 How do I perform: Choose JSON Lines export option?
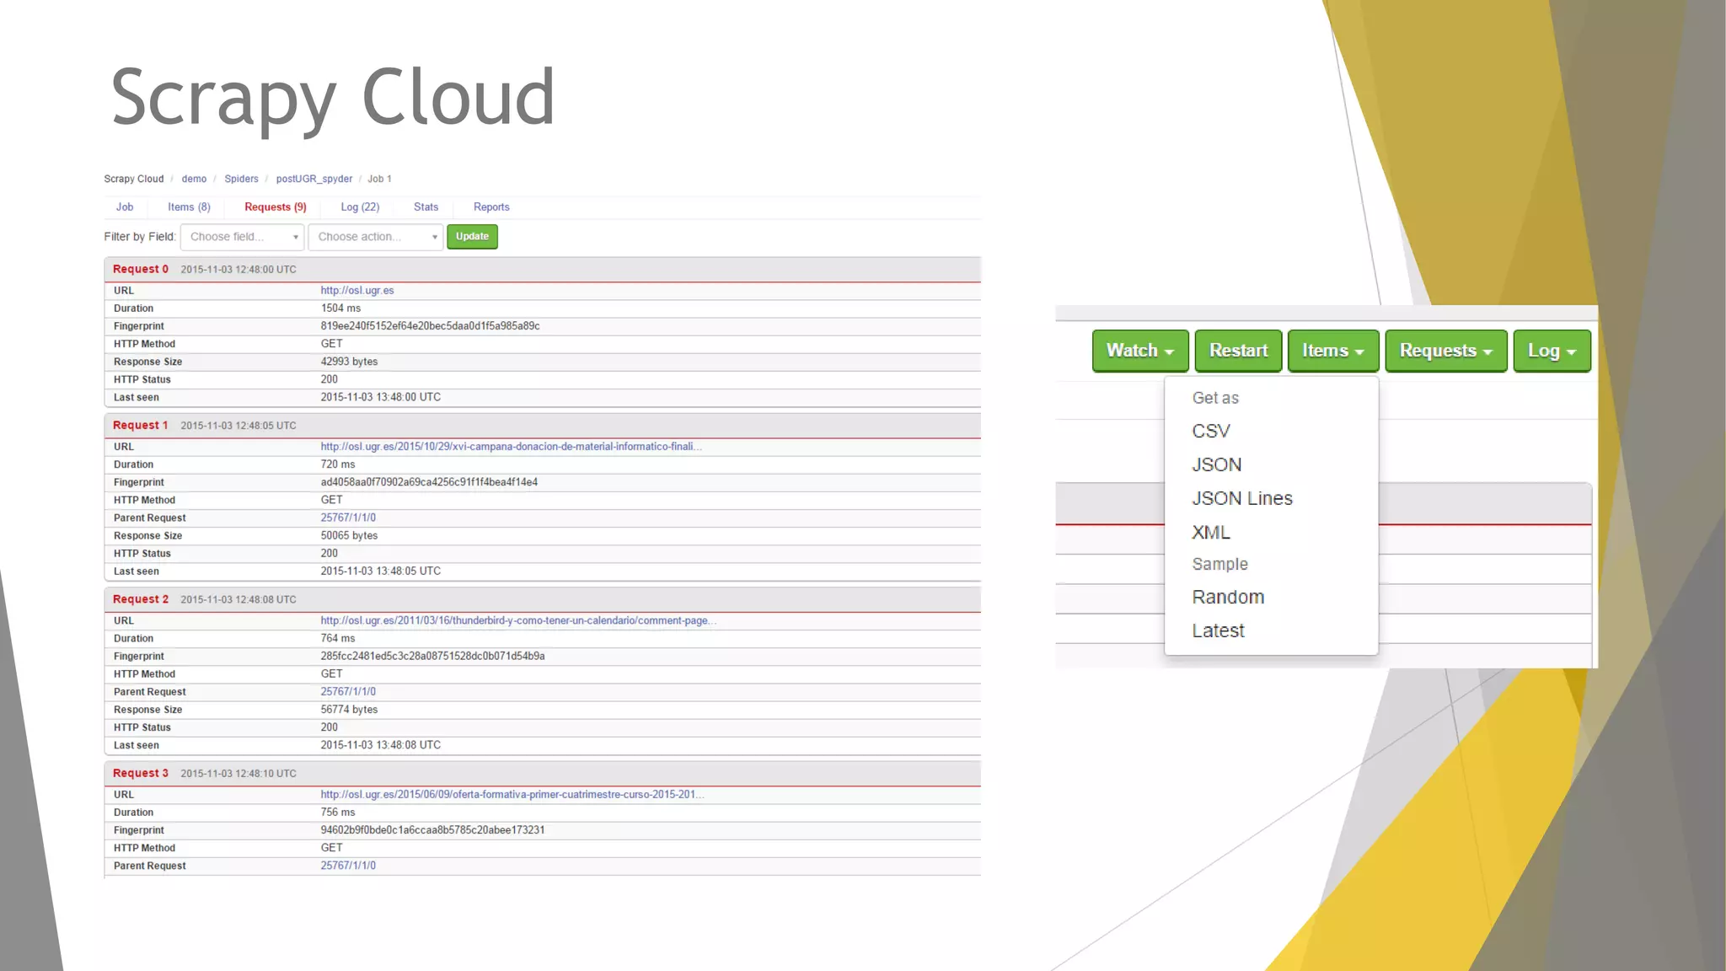(x=1241, y=499)
